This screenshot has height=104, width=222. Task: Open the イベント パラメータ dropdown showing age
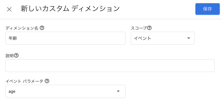click(65, 91)
